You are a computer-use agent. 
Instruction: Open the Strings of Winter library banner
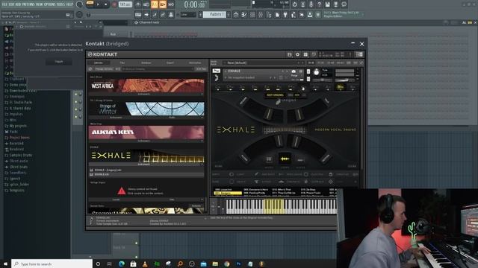(x=146, y=109)
